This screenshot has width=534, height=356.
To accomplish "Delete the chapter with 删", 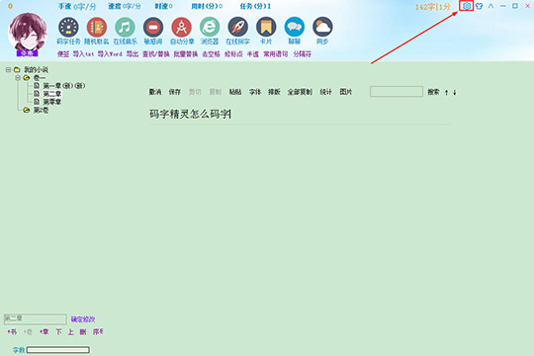I will click(83, 332).
